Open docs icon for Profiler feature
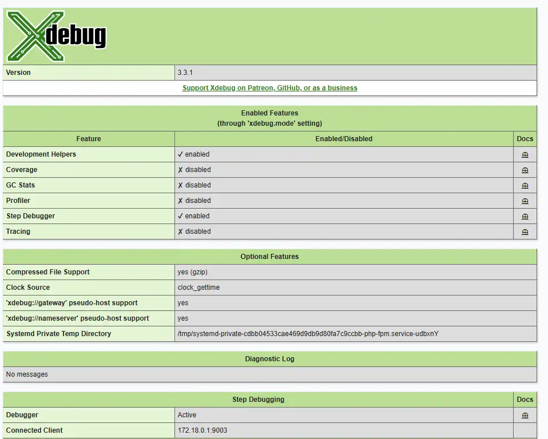The height and width of the screenshot is (439, 548). click(525, 201)
